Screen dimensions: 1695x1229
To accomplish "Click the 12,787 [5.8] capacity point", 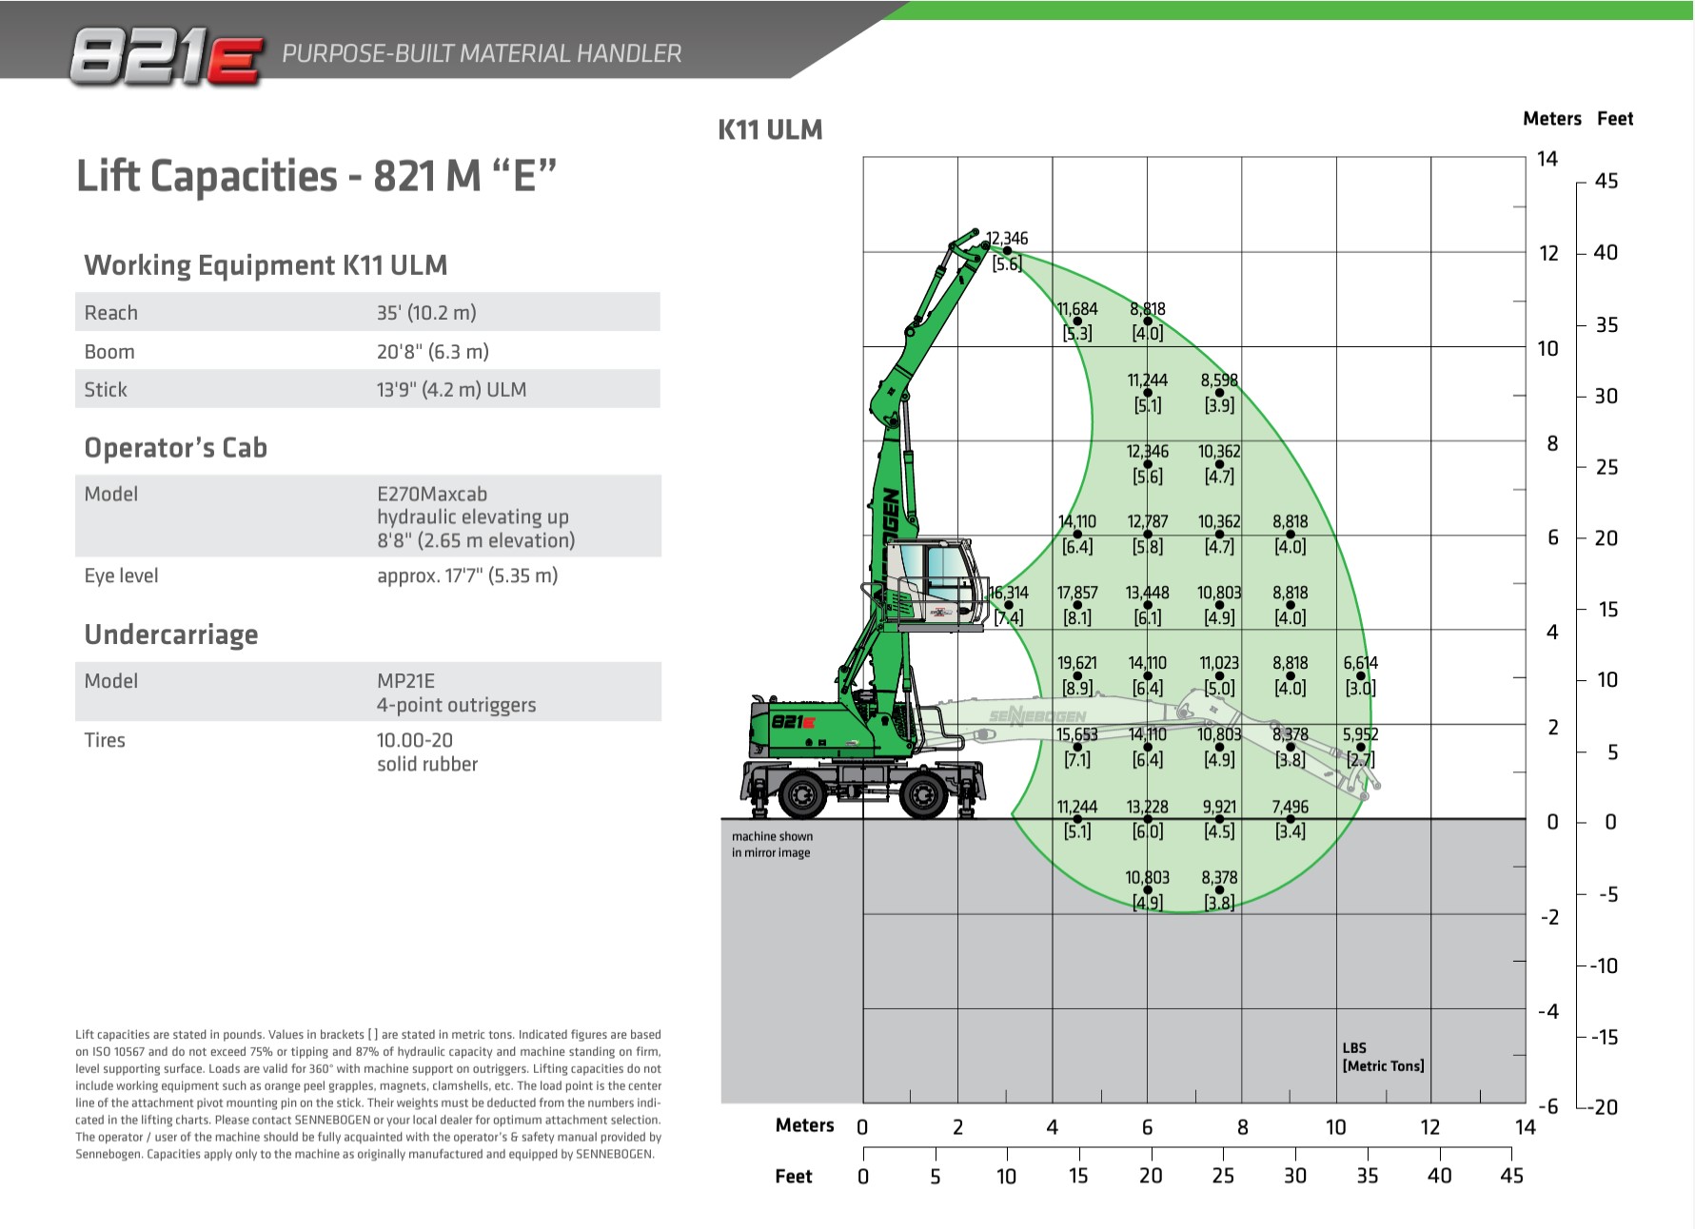I will tap(1148, 534).
